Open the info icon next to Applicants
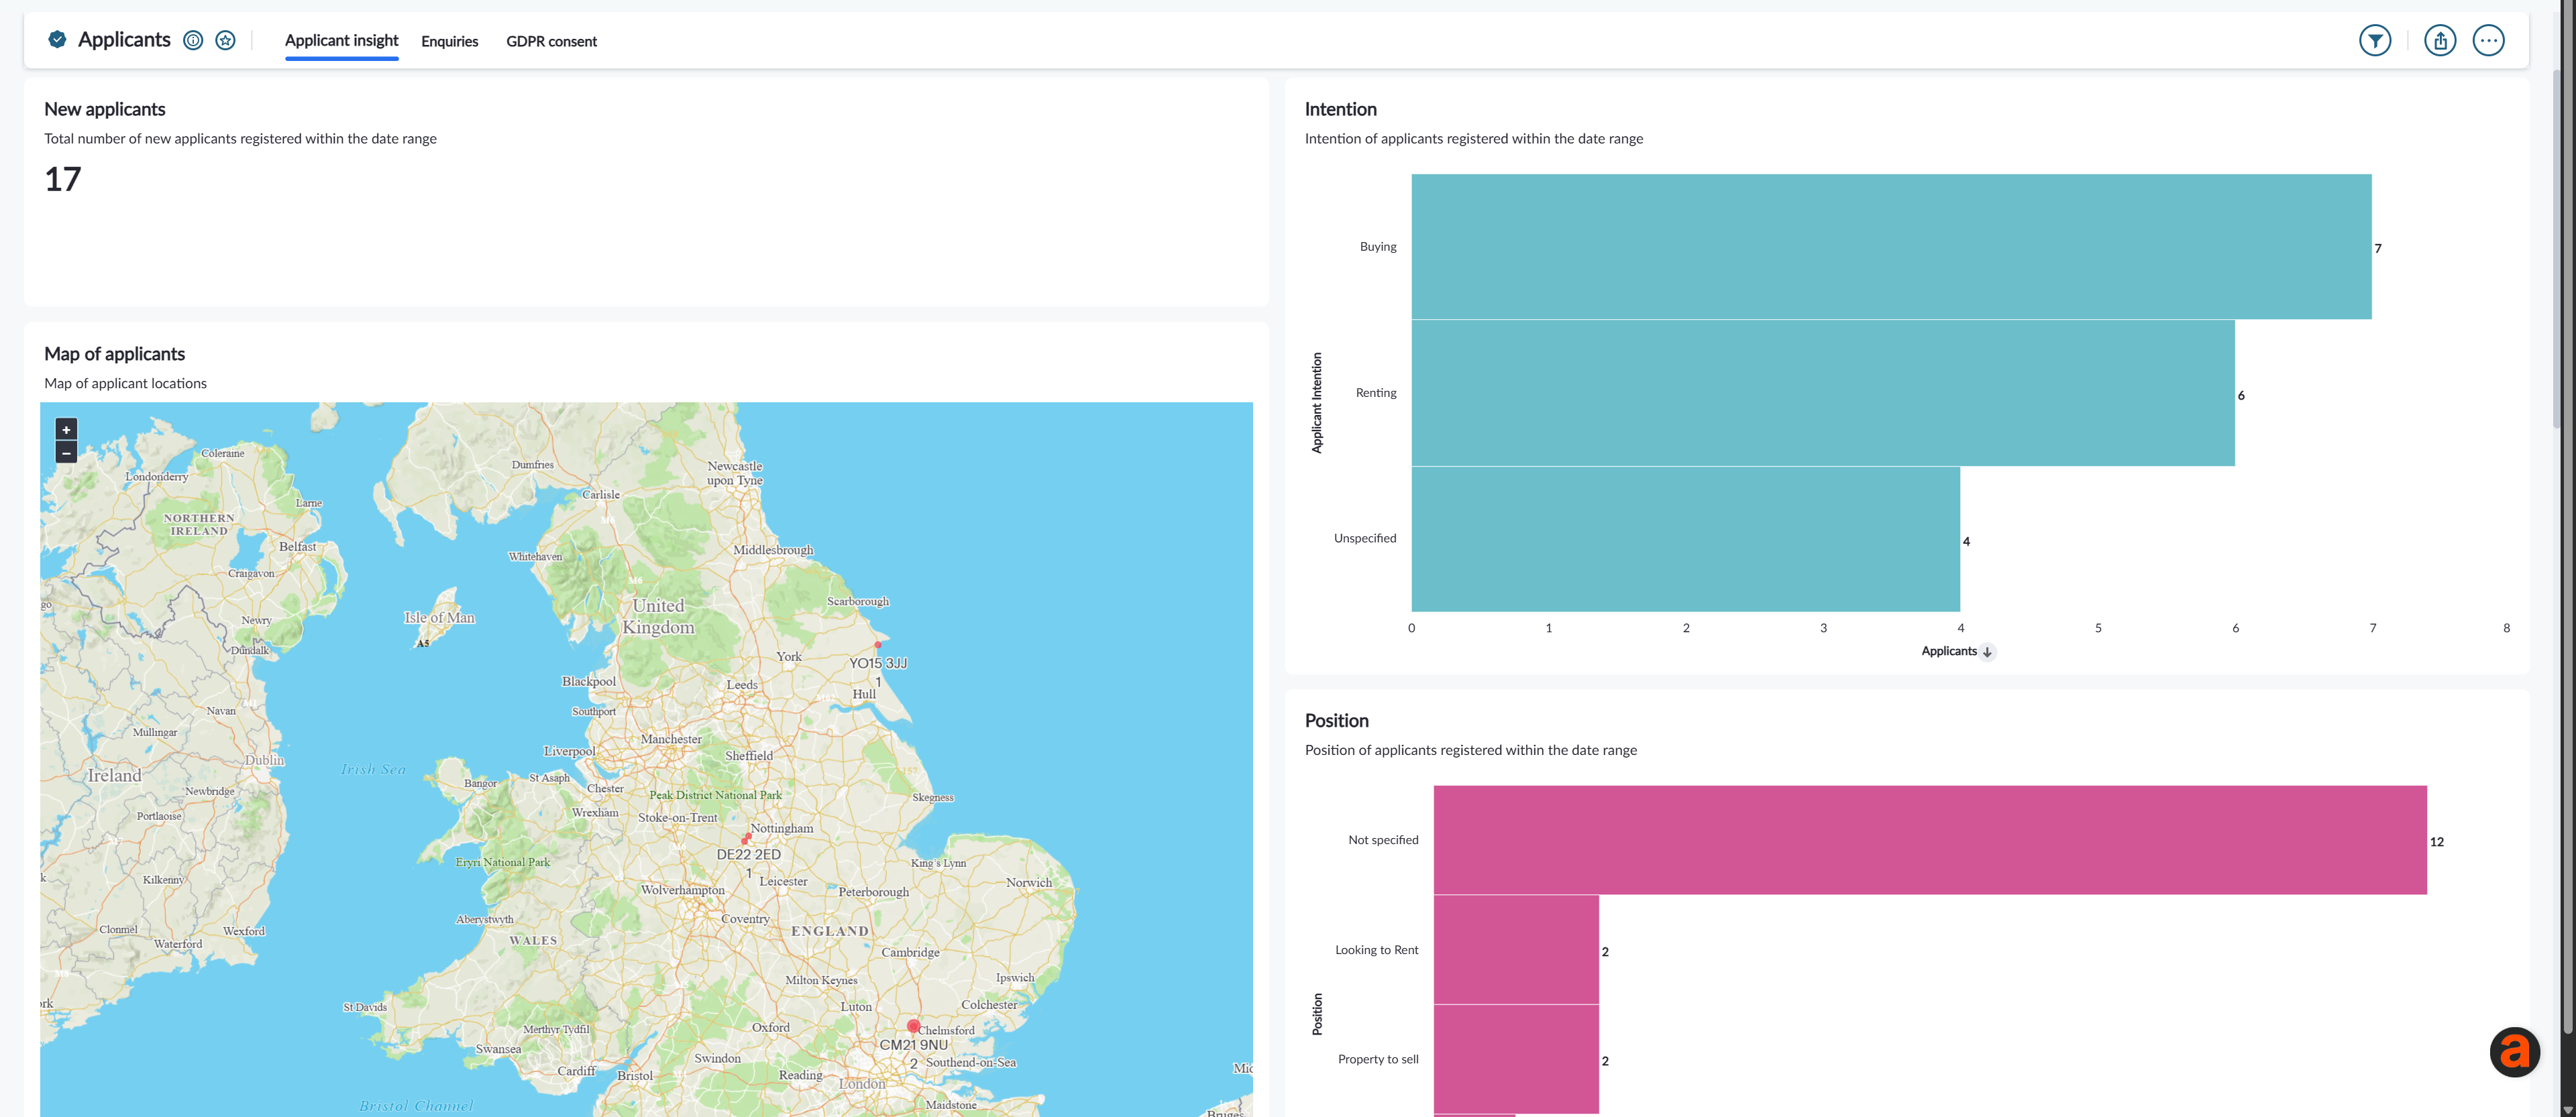 click(193, 40)
